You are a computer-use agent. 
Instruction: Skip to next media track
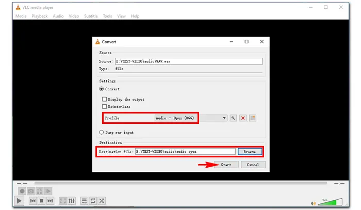click(50, 201)
